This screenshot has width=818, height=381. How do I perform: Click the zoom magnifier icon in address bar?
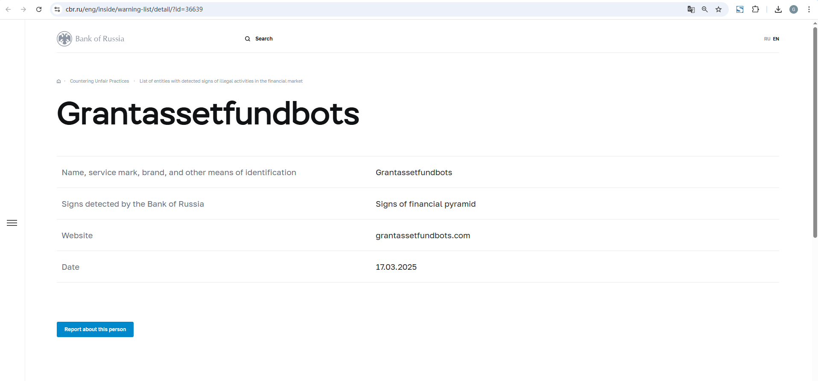705,9
